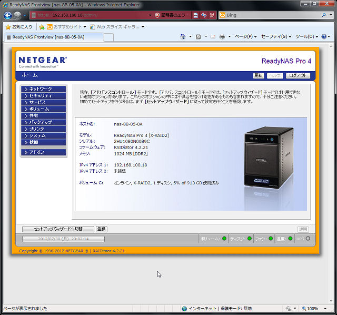The height and width of the screenshot is (315, 337).
Task: Open おすすめサイト suggested sites dropdown
Action: (x=67, y=27)
